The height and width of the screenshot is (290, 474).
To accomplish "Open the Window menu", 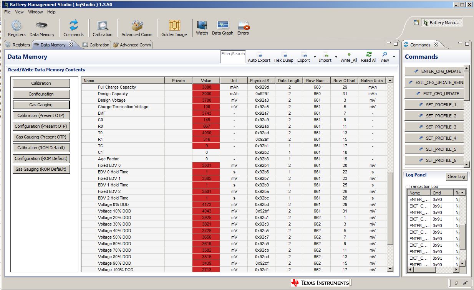I will pos(35,12).
